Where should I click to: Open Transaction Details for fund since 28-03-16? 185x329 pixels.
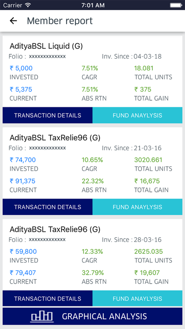point(48,298)
